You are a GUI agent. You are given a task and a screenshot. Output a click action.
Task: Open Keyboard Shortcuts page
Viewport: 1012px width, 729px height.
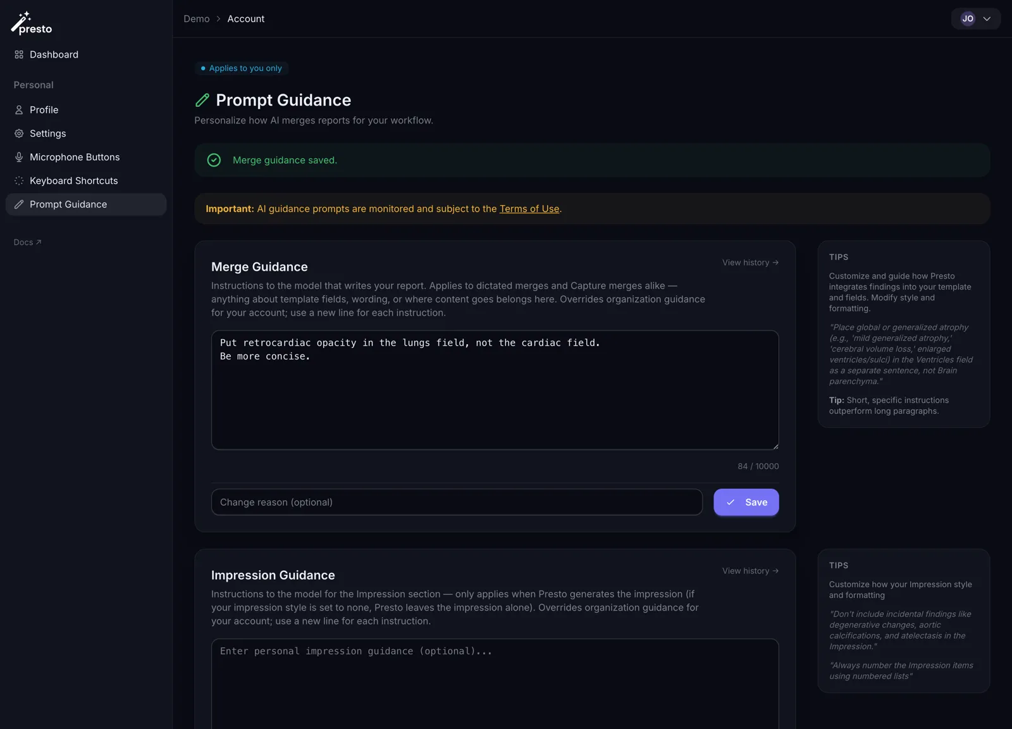(x=86, y=181)
